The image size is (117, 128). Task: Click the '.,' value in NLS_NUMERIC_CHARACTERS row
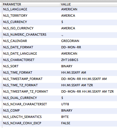tap(89, 35)
